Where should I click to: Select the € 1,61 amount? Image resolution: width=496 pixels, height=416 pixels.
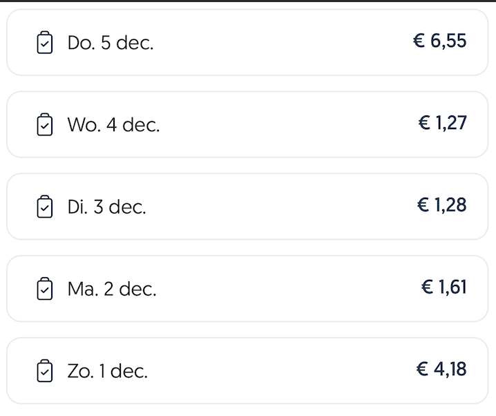[x=444, y=287]
